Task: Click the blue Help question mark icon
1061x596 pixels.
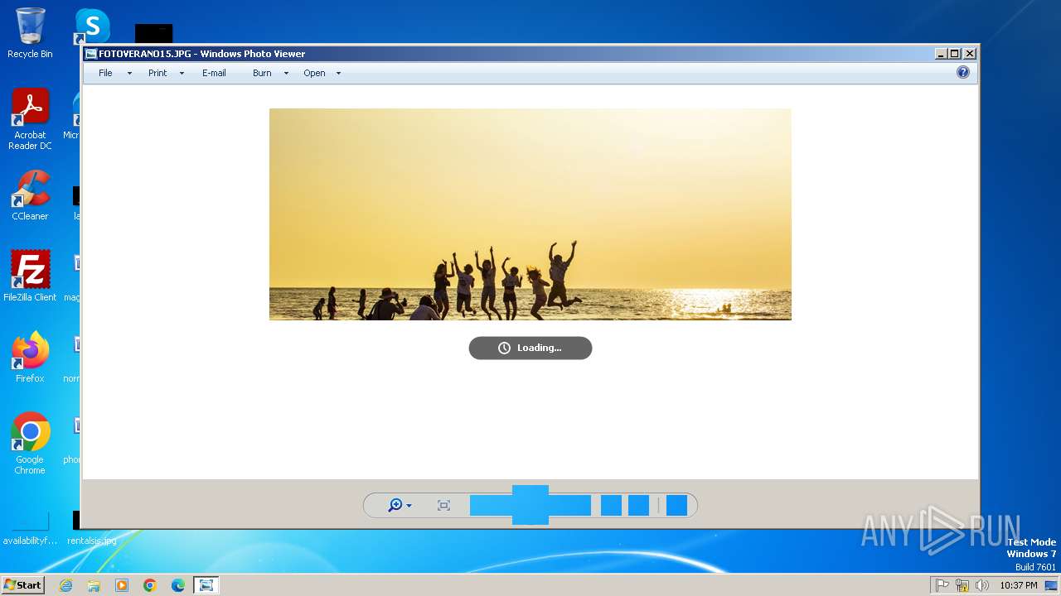Action: click(963, 72)
